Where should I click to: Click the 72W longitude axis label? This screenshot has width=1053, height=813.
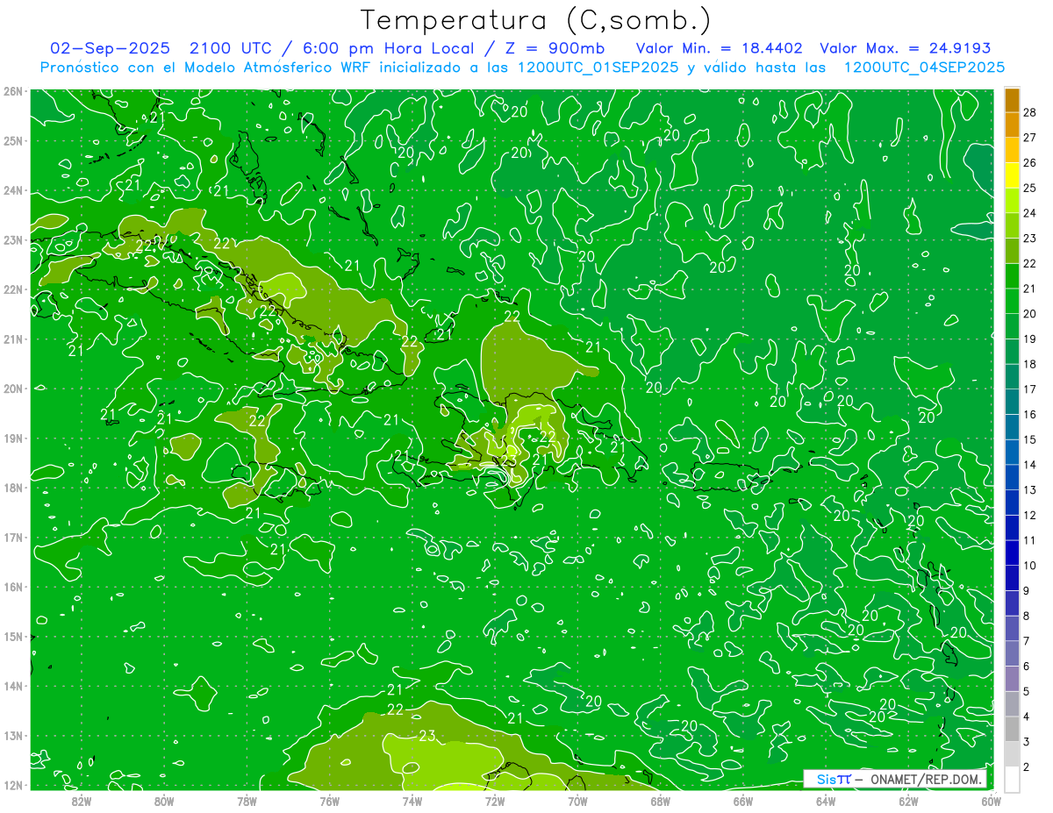[495, 801]
